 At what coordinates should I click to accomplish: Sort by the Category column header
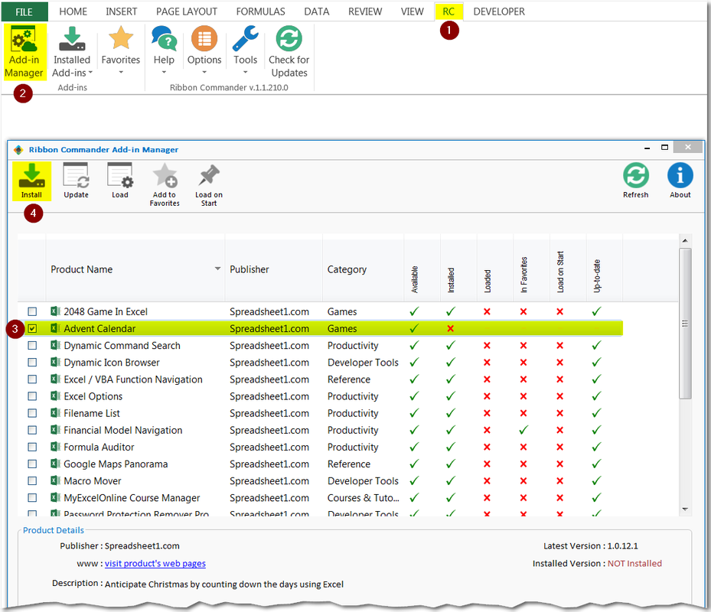[x=347, y=269]
